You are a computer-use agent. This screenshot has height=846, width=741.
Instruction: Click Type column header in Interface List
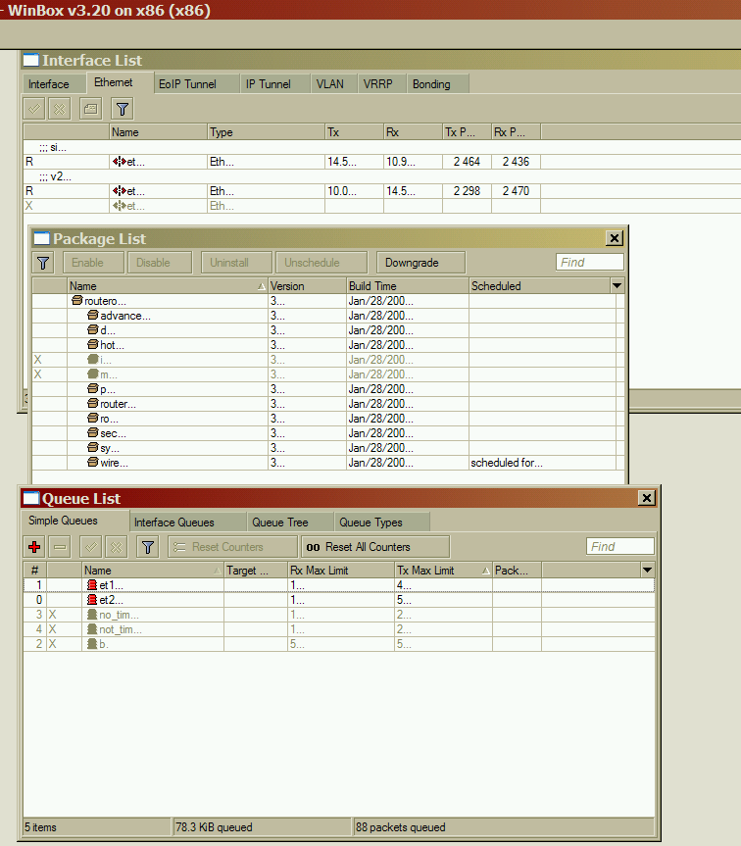tap(267, 132)
